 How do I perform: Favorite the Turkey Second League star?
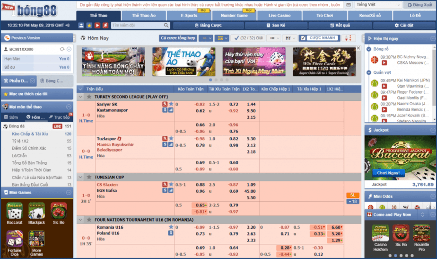88,97
